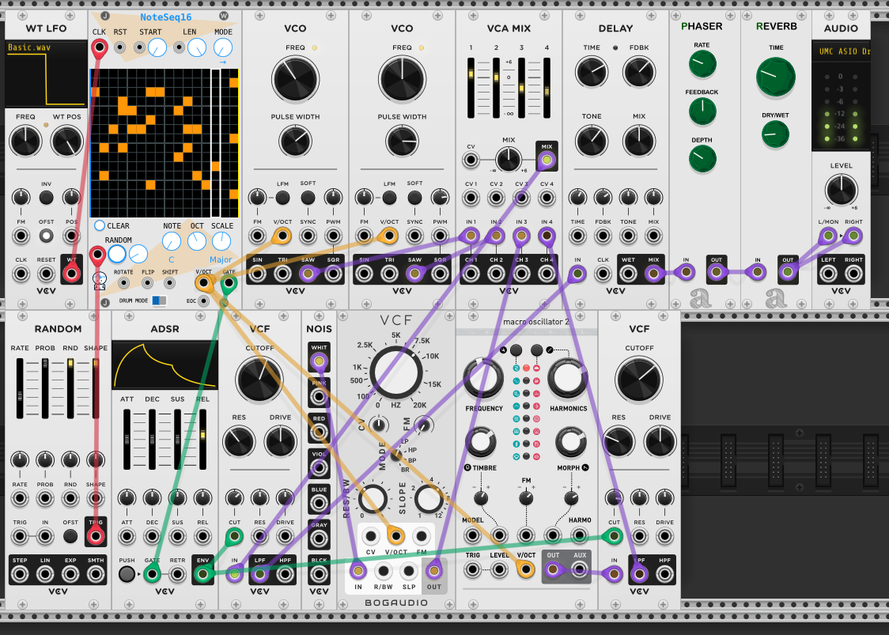The width and height of the screenshot is (889, 635).
Task: Click the PHASER RATE knob
Action: click(702, 63)
